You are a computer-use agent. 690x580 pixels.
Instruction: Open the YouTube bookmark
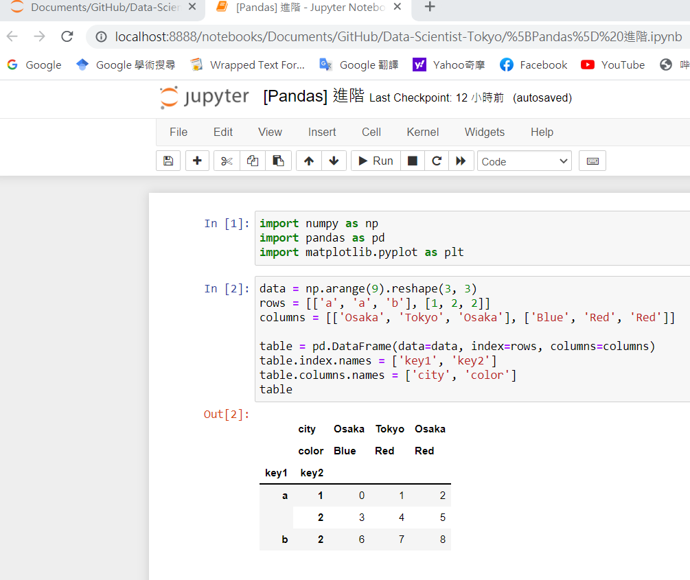pos(612,65)
